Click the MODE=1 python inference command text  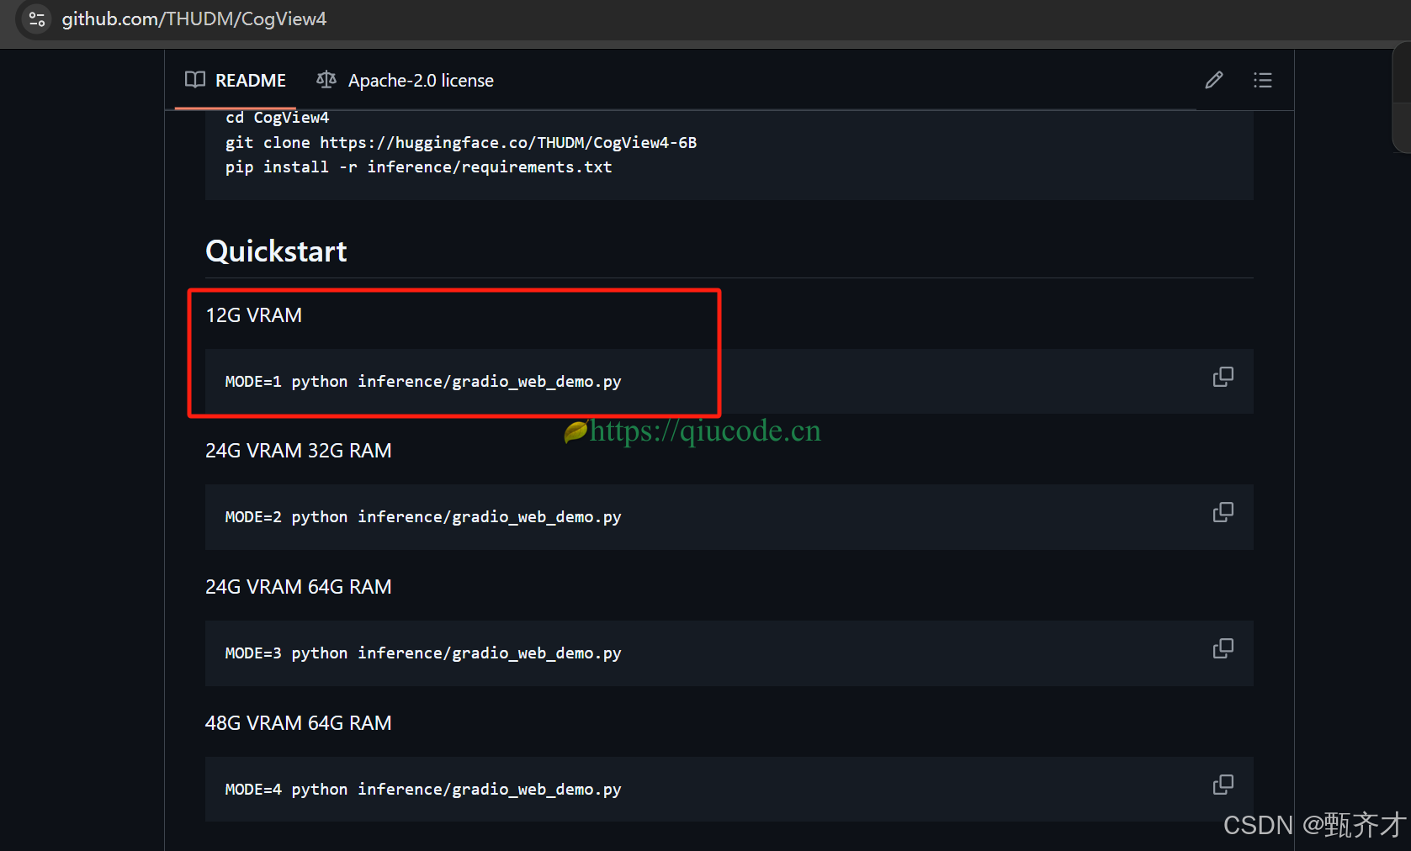click(423, 382)
